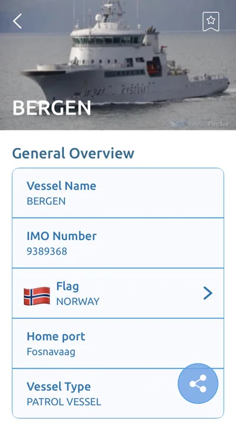Click the General Overview heading
236x423 pixels.
pyautogui.click(x=73, y=153)
